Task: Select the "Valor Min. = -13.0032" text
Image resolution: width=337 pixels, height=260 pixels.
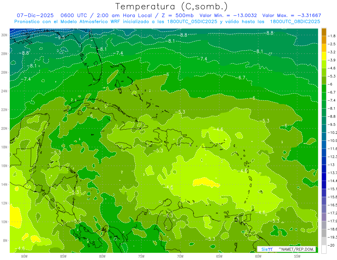Action: (229, 15)
